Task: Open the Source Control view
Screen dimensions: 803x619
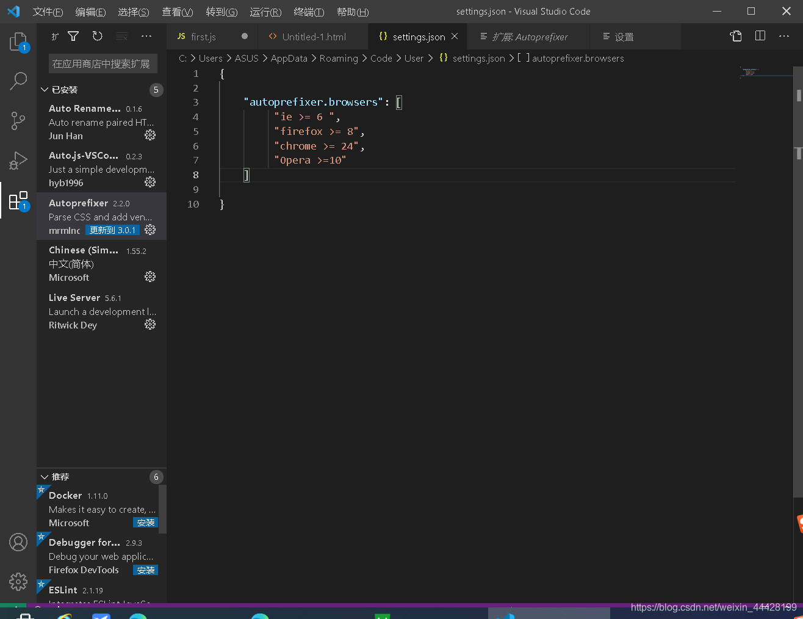Action: tap(18, 121)
